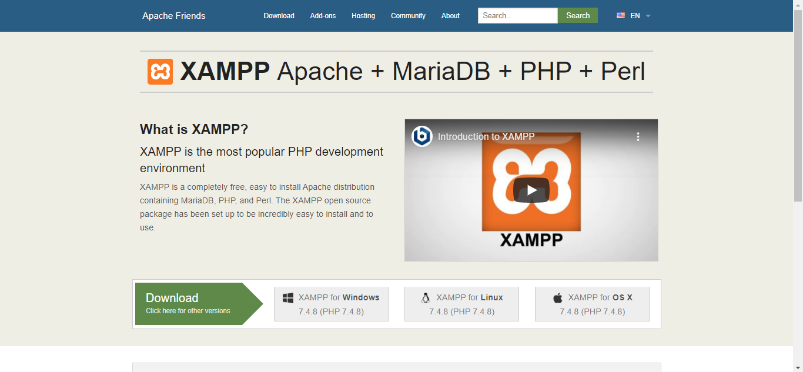Viewport: 803px width, 372px height.
Task: Download XAMPP for Linux 7.4.8
Action: [461, 304]
